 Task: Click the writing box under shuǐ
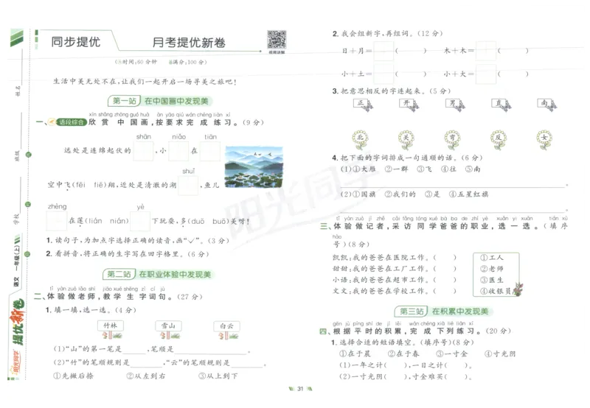[188, 186]
